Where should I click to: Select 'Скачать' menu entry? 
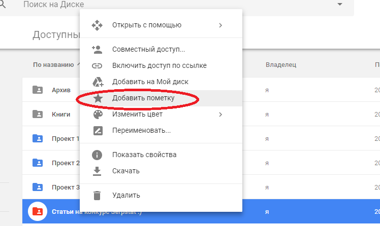(x=161, y=171)
